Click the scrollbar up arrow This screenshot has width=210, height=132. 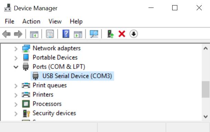(x=206, y=48)
